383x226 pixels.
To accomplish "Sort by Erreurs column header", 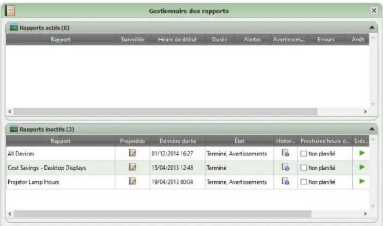I will coord(326,39).
